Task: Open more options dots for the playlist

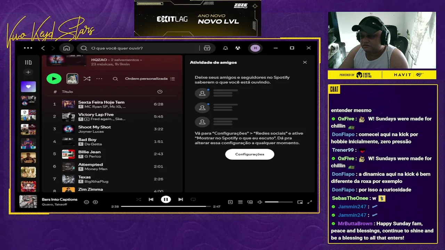Action: click(x=99, y=78)
